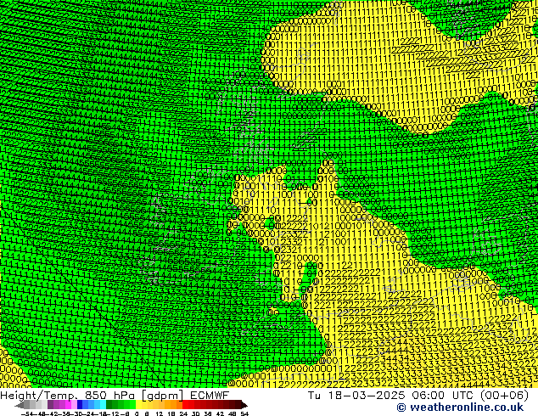The width and height of the screenshot is (538, 416).
Task: Click the left gray arrow end of the legend
Action: 20,405
